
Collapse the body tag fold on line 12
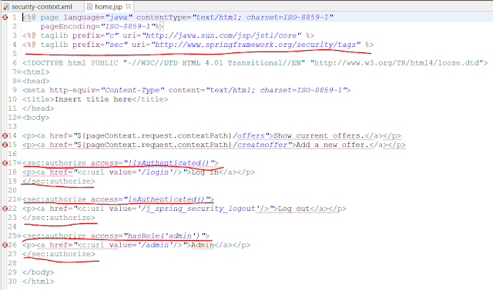pos(18,118)
